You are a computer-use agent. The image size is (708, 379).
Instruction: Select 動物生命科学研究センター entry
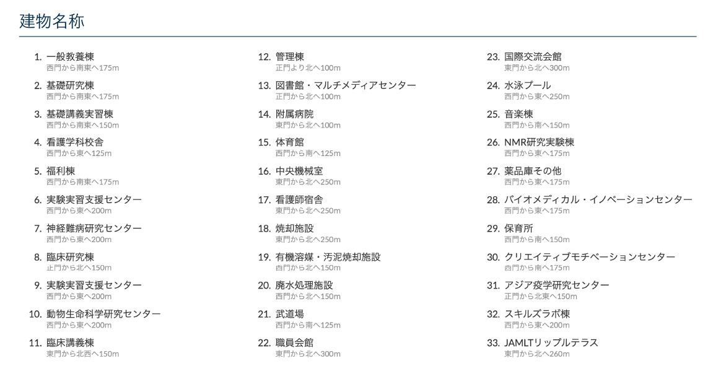click(103, 314)
